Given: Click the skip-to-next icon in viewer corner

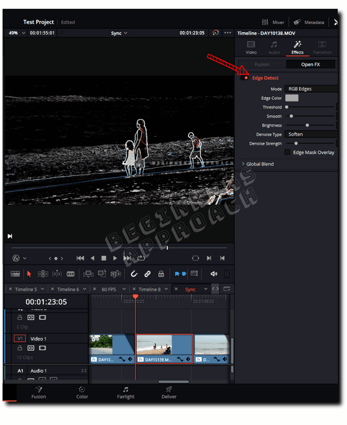Looking at the screenshot, I should [10, 236].
